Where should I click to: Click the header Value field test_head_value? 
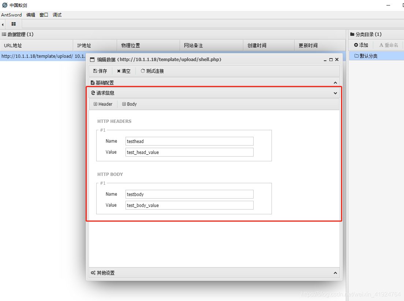(x=190, y=152)
